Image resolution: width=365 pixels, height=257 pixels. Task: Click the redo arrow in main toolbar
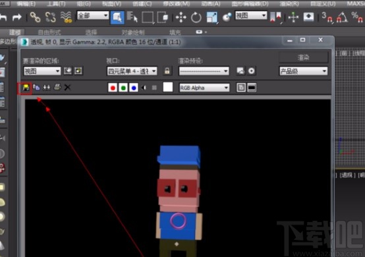pos(17,17)
